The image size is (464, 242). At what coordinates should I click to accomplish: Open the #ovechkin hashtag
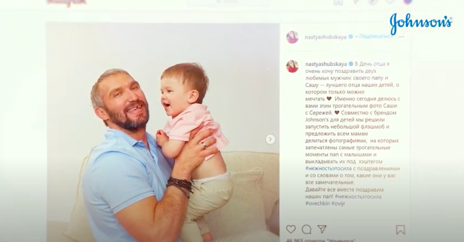point(317,204)
